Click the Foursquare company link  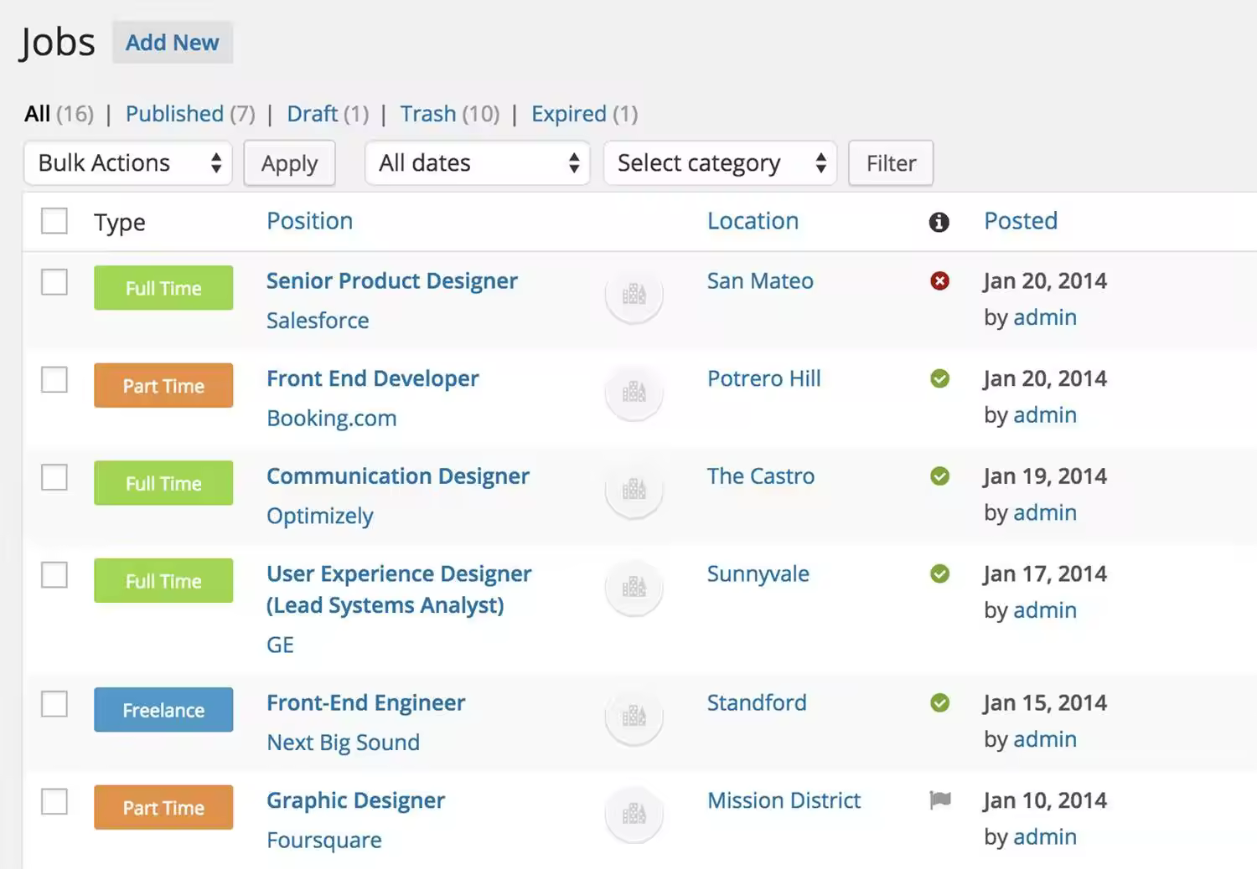[x=324, y=841]
